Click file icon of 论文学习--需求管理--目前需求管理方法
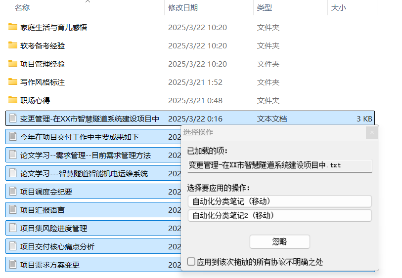Viewport: 402px width, 278px height. (13, 155)
